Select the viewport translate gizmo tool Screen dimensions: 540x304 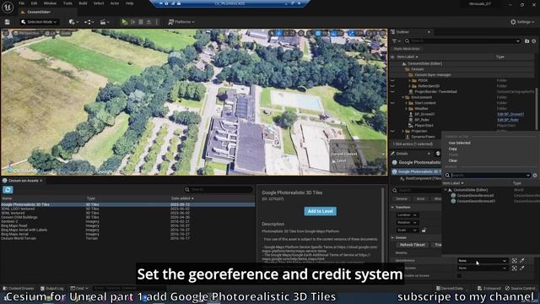pyautogui.click(x=278, y=34)
